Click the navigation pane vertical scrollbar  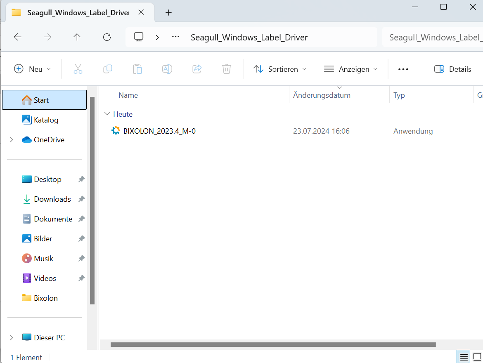tap(92, 200)
